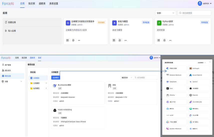Expand the 公有模型 folder

click(38, 83)
